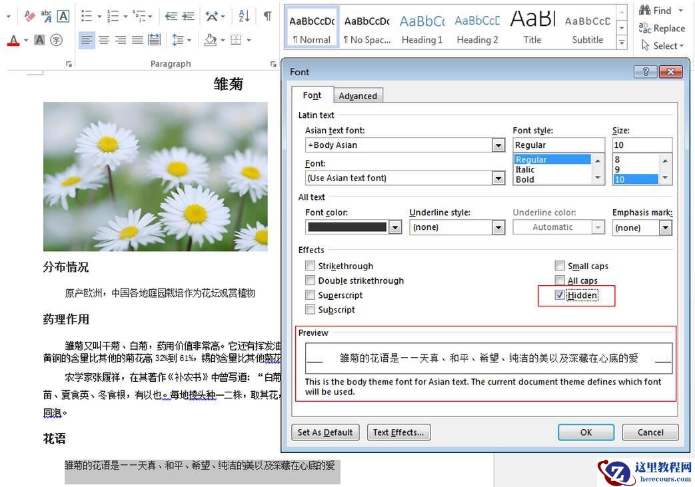Click the Asian Layout icon
This screenshot has height=487, width=695.
click(x=212, y=17)
